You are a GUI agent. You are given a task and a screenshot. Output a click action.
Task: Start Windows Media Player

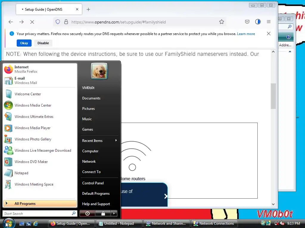pos(40,128)
